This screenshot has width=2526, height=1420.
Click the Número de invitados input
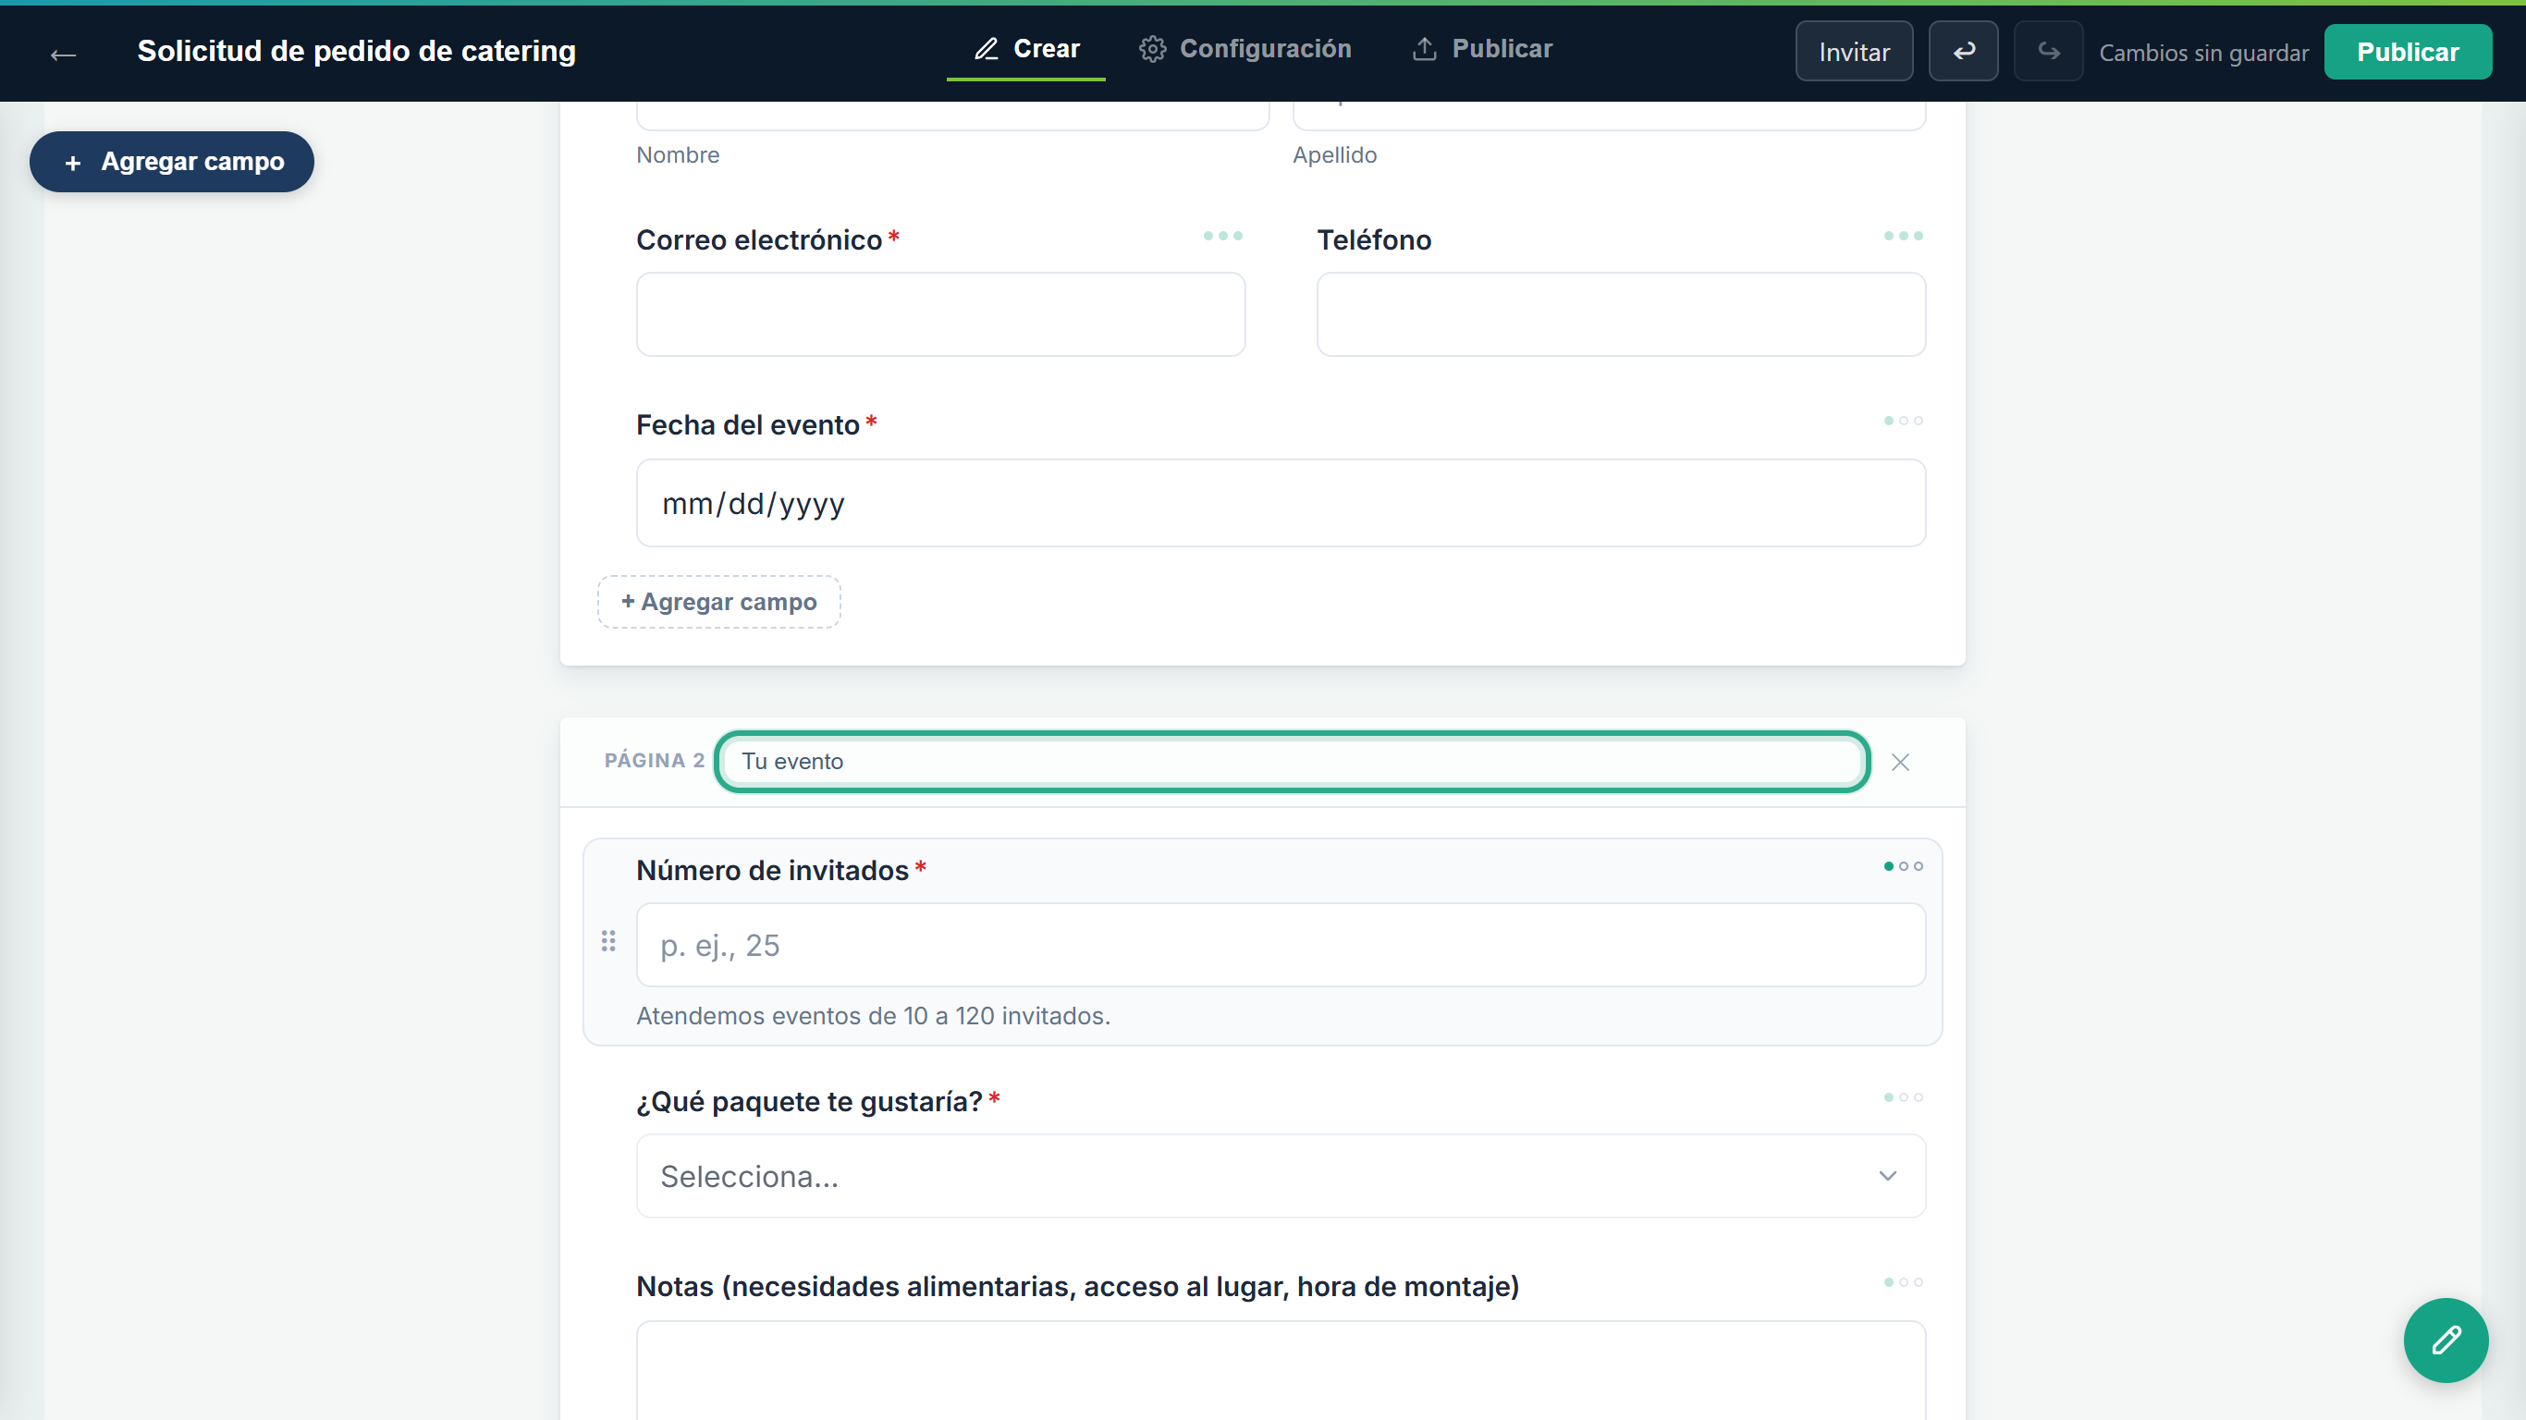click(1281, 945)
